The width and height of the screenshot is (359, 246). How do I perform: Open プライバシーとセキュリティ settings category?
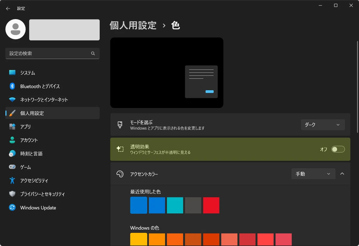(53, 194)
